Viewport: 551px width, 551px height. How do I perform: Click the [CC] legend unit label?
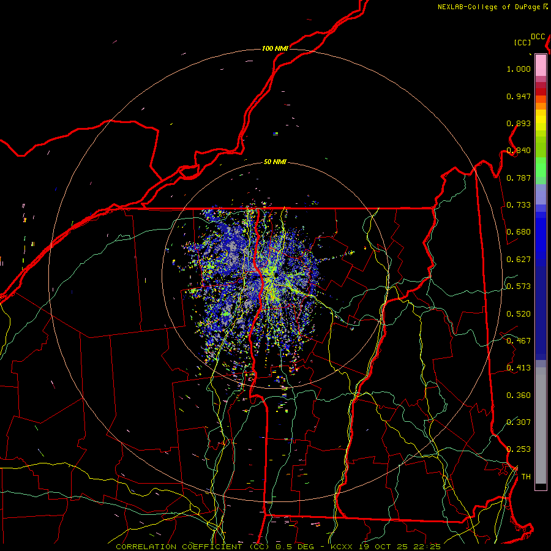point(523,42)
